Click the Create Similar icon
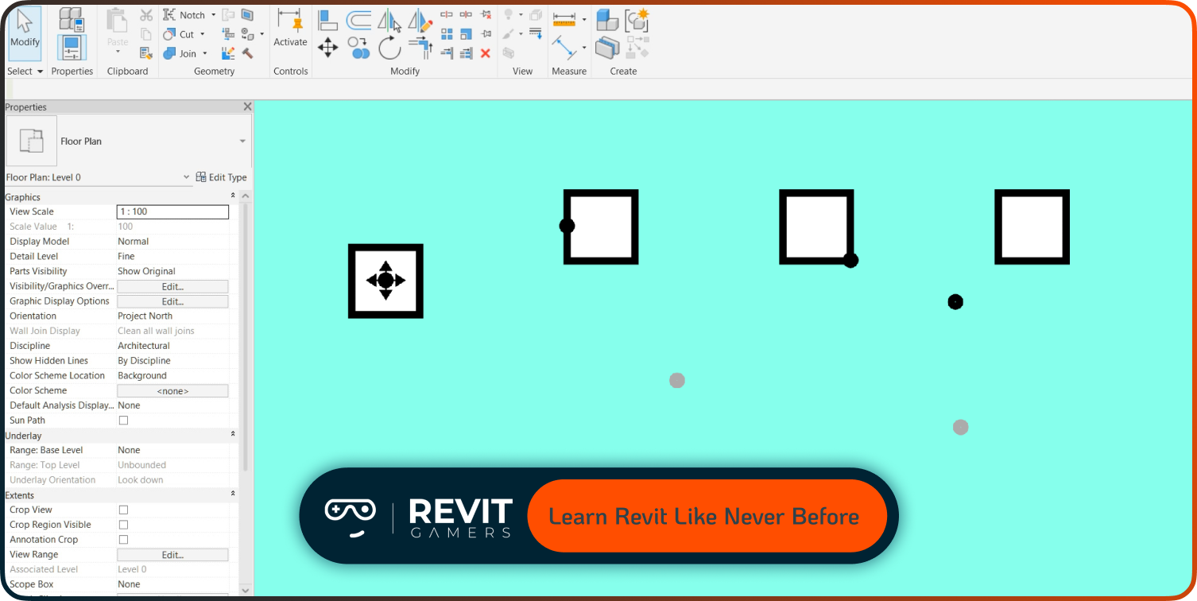 pyautogui.click(x=637, y=48)
